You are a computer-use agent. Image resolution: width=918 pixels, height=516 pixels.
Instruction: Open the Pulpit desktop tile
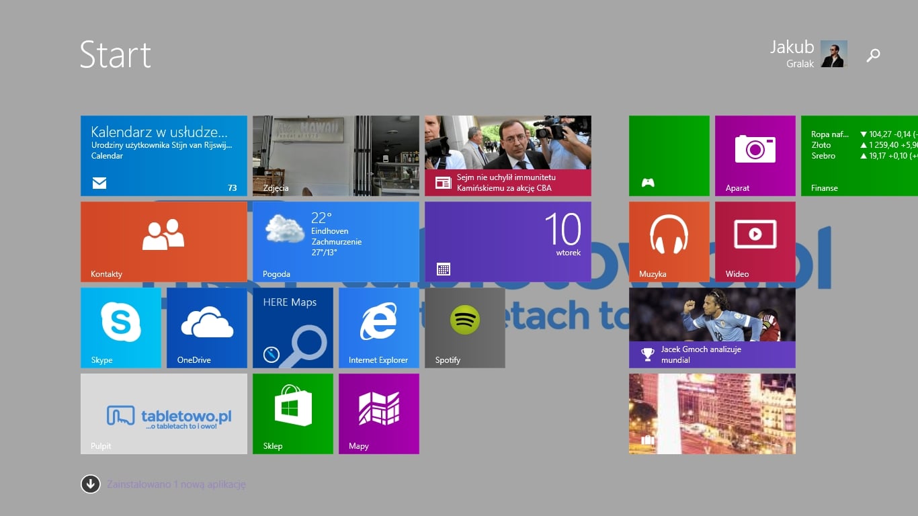click(164, 414)
